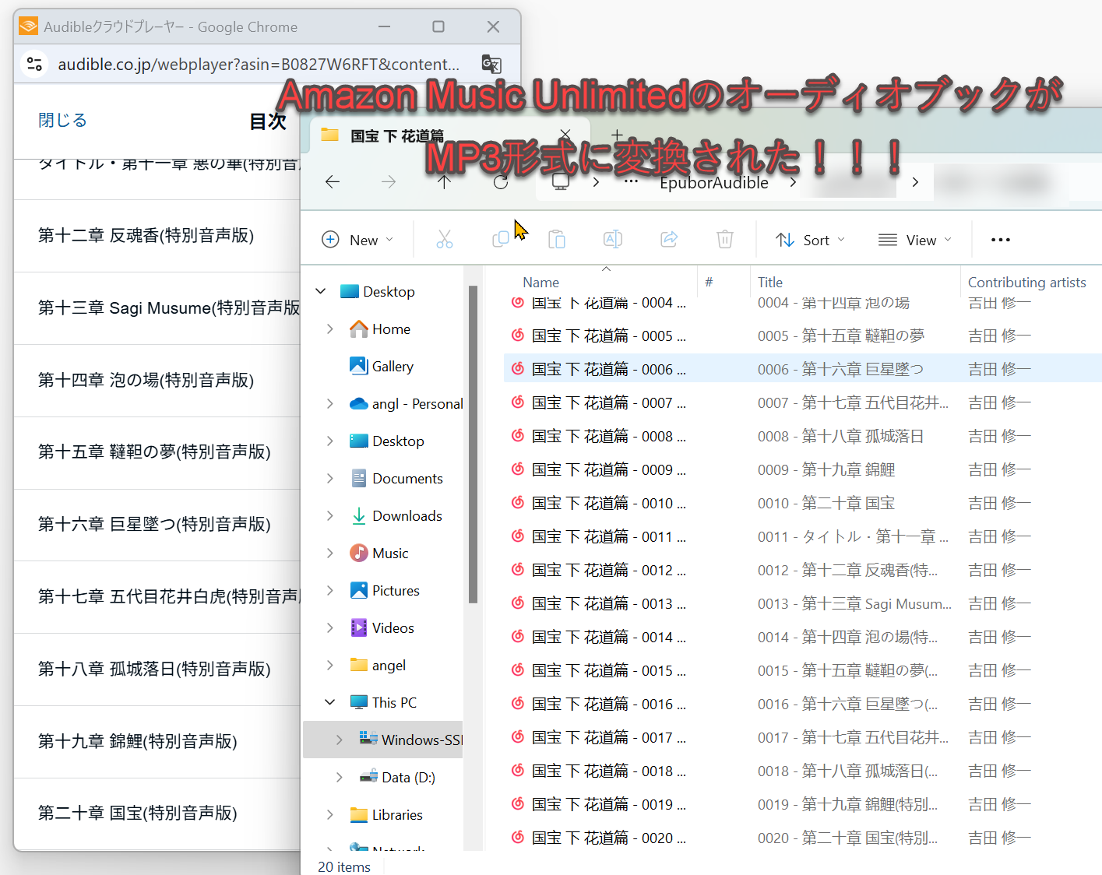The height and width of the screenshot is (875, 1102).
Task: Open chapter 第十四章 泡の場 in Audible list
Action: coord(157,381)
